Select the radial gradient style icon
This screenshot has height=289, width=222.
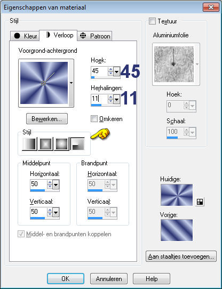[77, 144]
